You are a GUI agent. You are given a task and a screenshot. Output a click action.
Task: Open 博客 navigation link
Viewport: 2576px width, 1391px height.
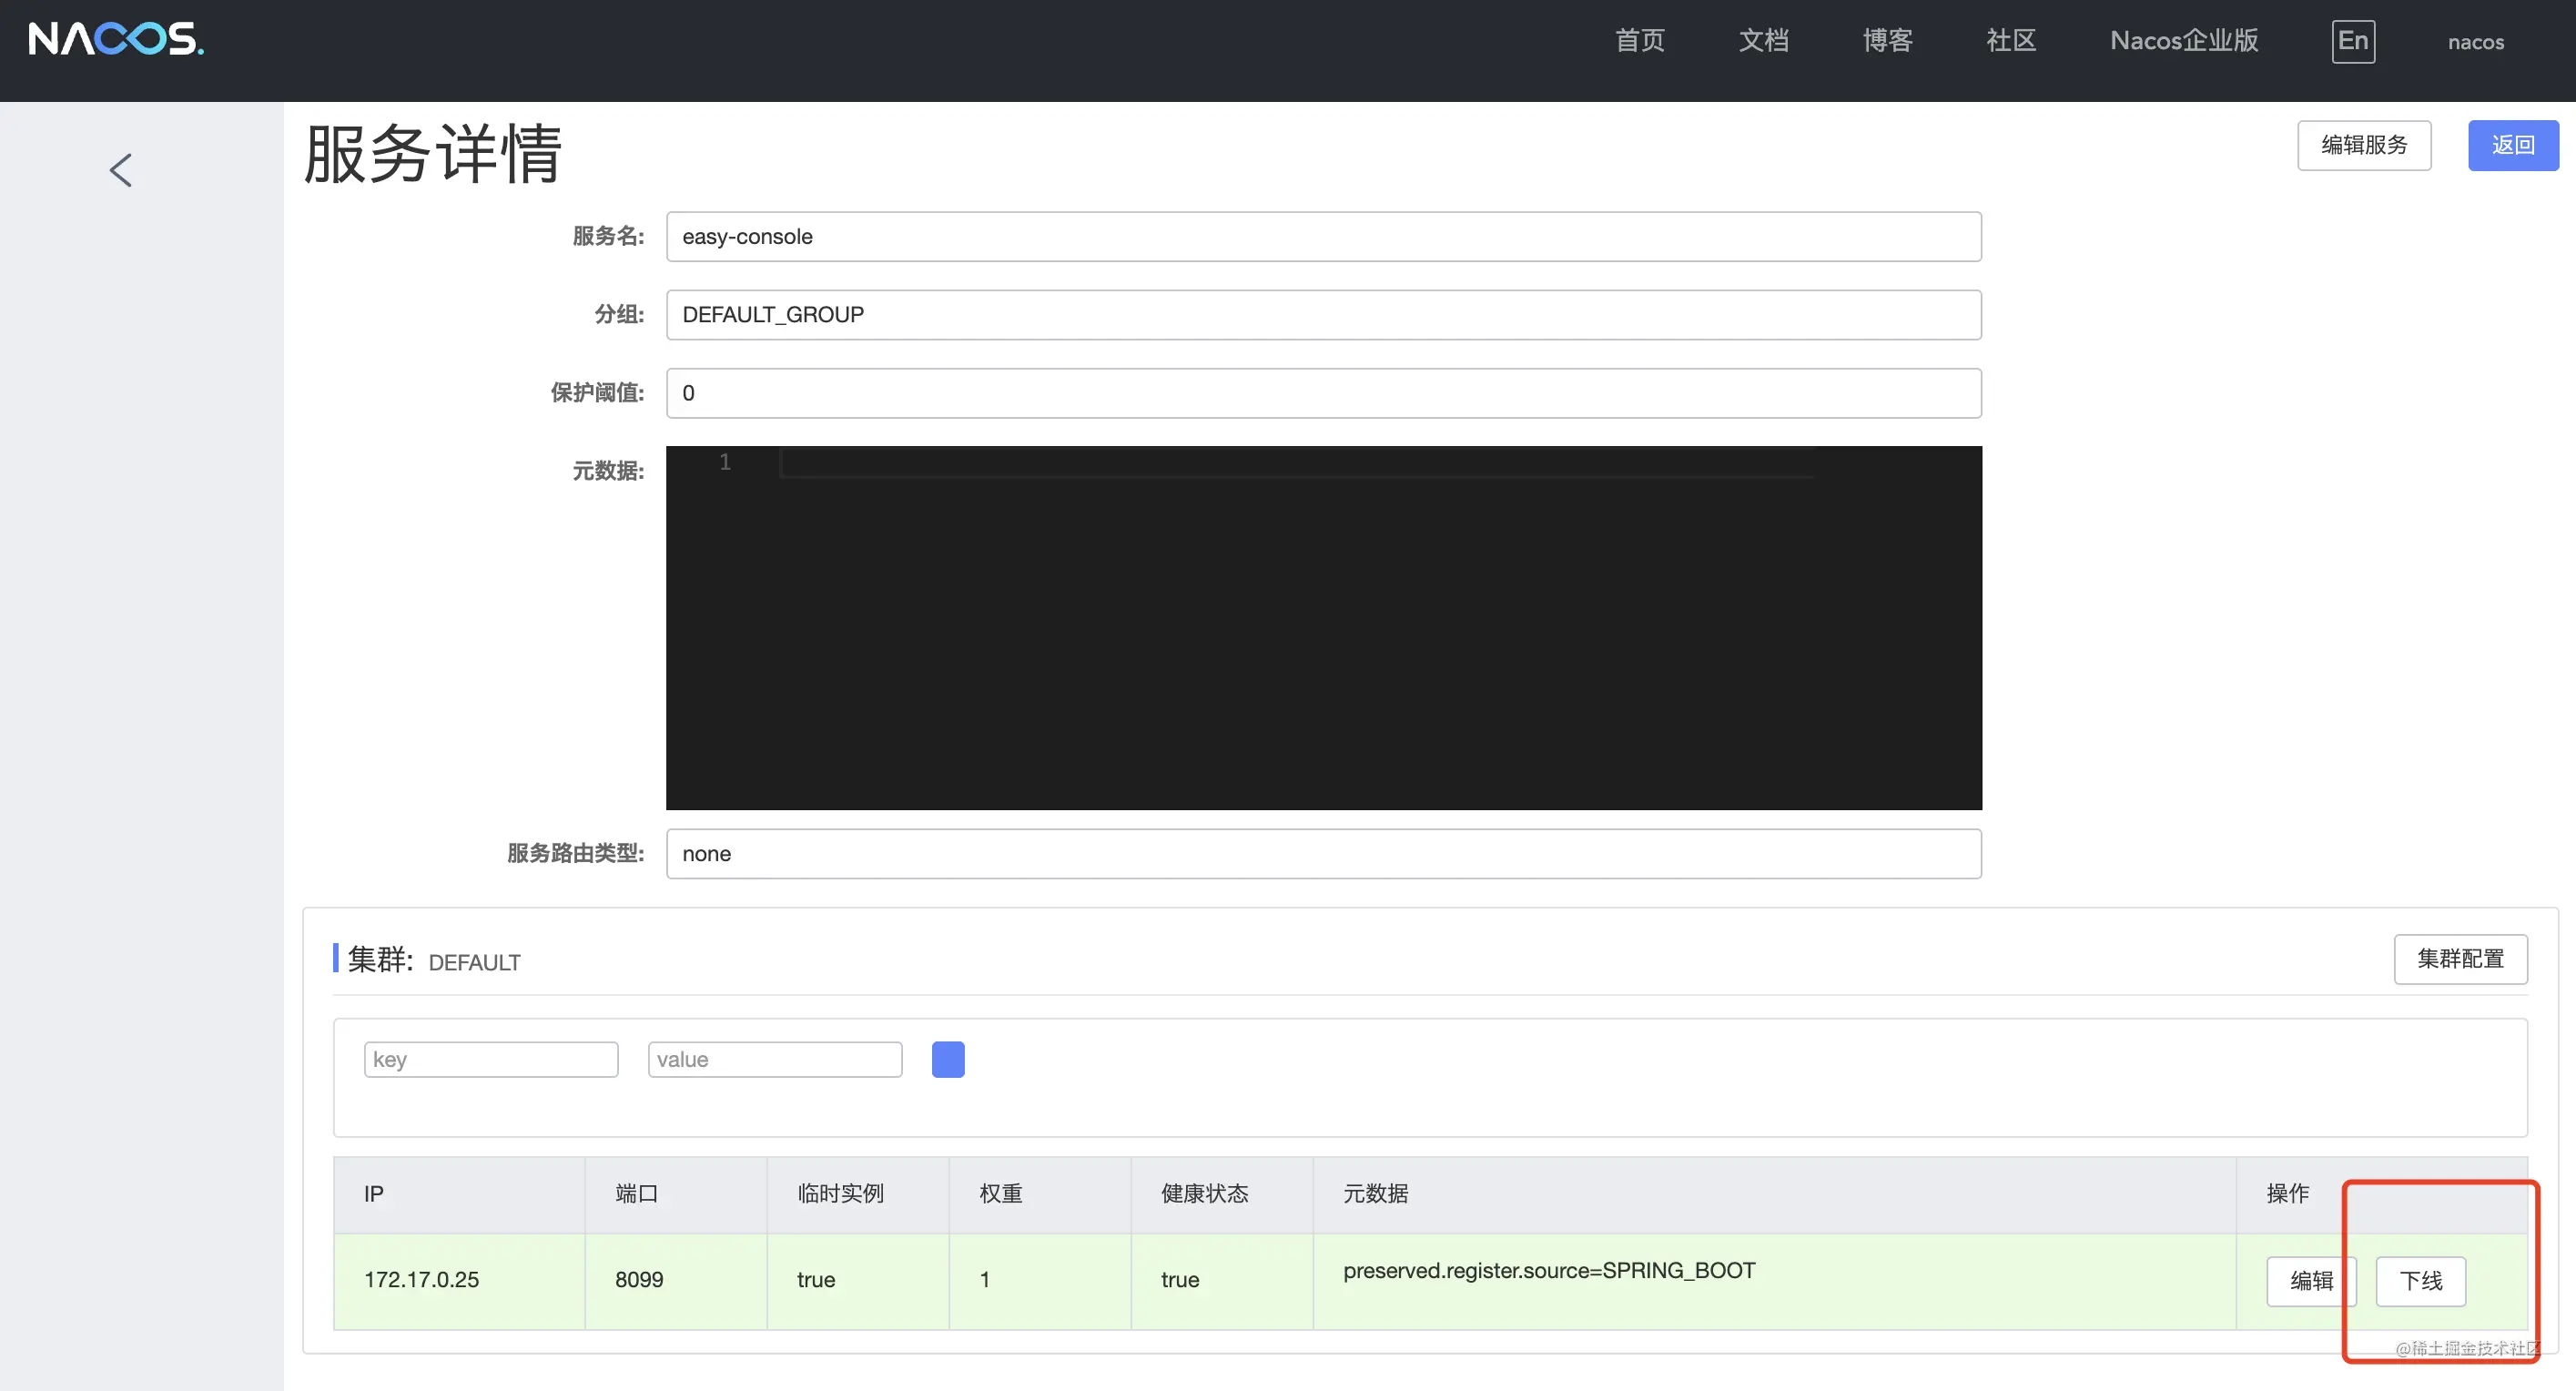tap(1887, 41)
